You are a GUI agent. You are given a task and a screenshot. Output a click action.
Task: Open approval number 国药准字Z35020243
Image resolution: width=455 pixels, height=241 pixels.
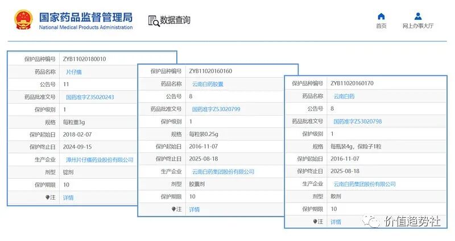(90, 97)
